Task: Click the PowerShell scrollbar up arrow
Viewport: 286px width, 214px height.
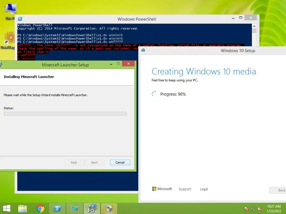Action: click(x=254, y=26)
